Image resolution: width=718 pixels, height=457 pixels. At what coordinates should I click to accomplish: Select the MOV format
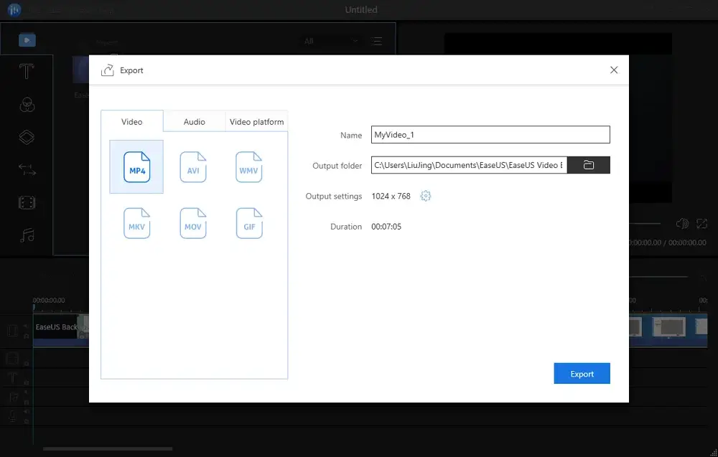[192, 223]
